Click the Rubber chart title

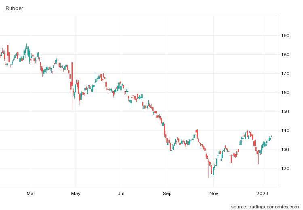[x=14, y=8]
